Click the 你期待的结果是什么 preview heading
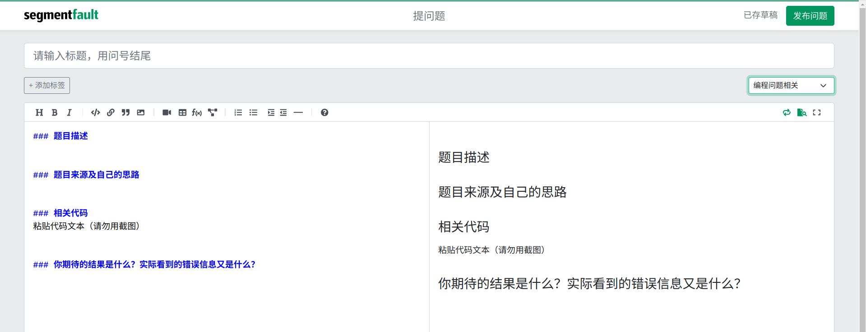 click(589, 284)
